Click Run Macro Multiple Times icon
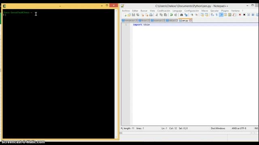 [x=253, y=15]
